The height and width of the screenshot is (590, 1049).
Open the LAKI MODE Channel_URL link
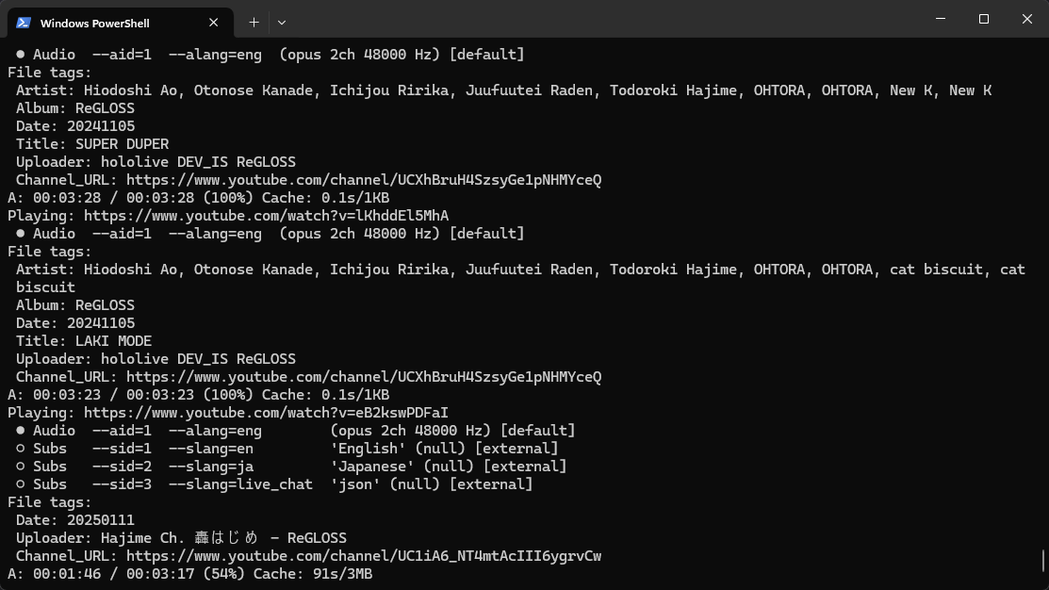(363, 377)
